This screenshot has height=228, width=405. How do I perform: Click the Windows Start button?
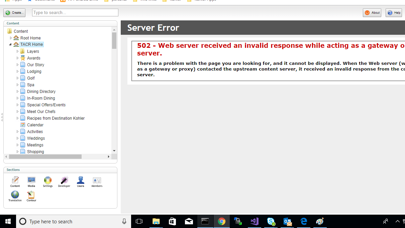click(8, 221)
